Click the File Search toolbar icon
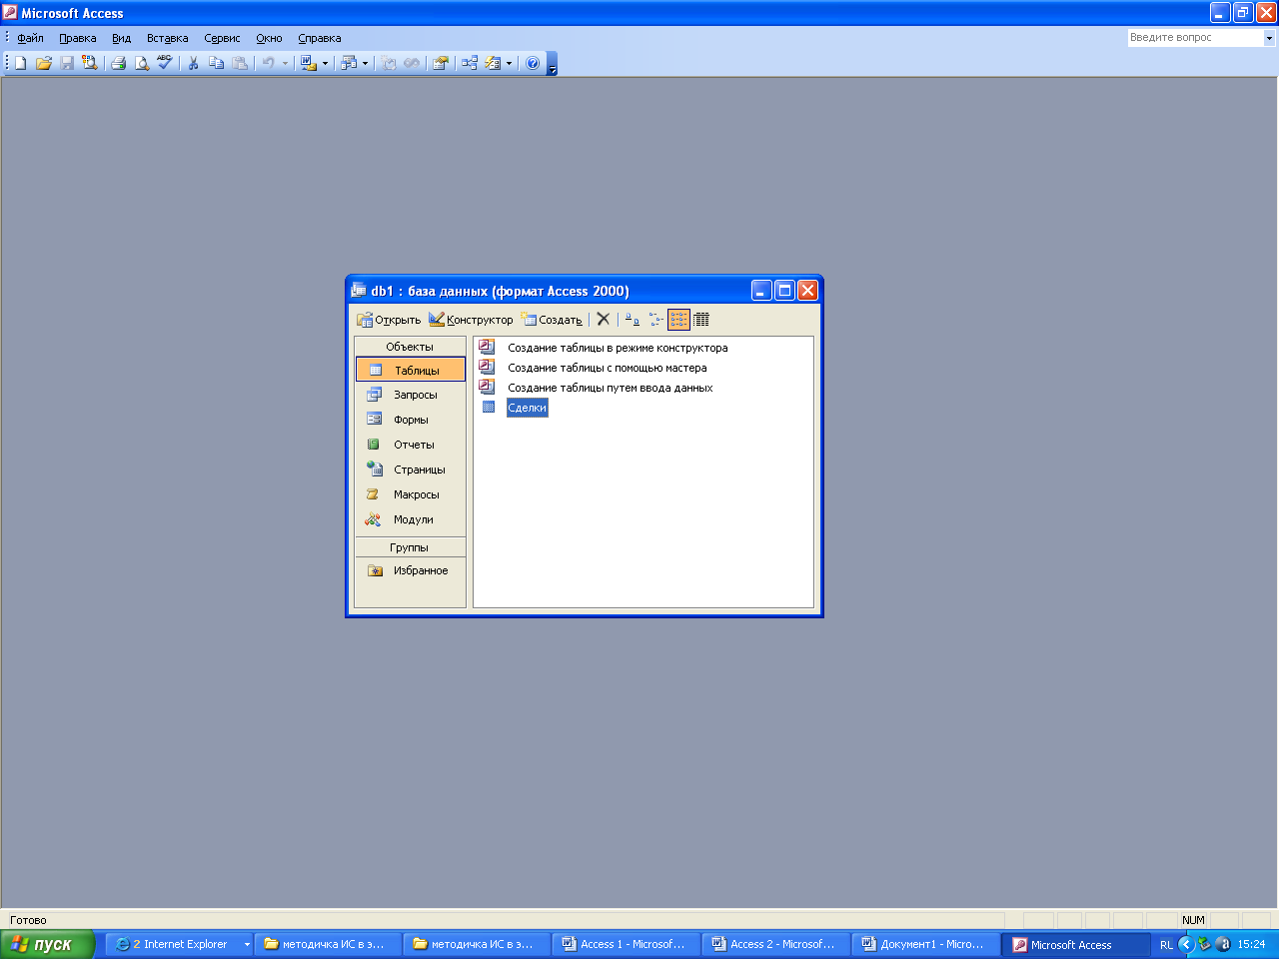This screenshot has width=1279, height=959. (x=90, y=63)
